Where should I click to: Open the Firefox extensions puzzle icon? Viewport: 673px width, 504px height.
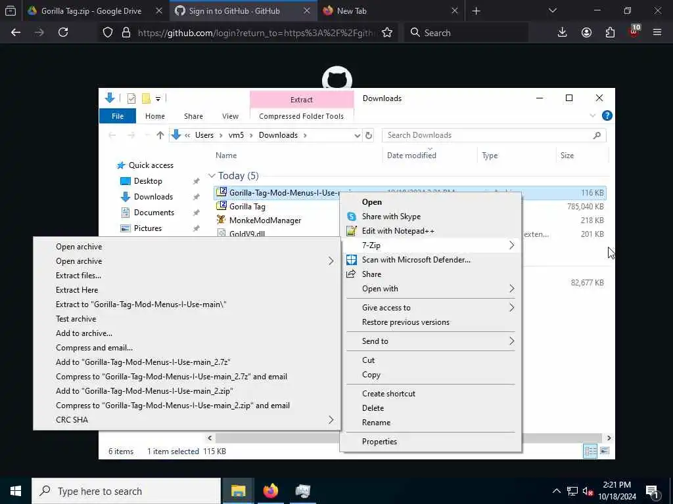pyautogui.click(x=610, y=33)
